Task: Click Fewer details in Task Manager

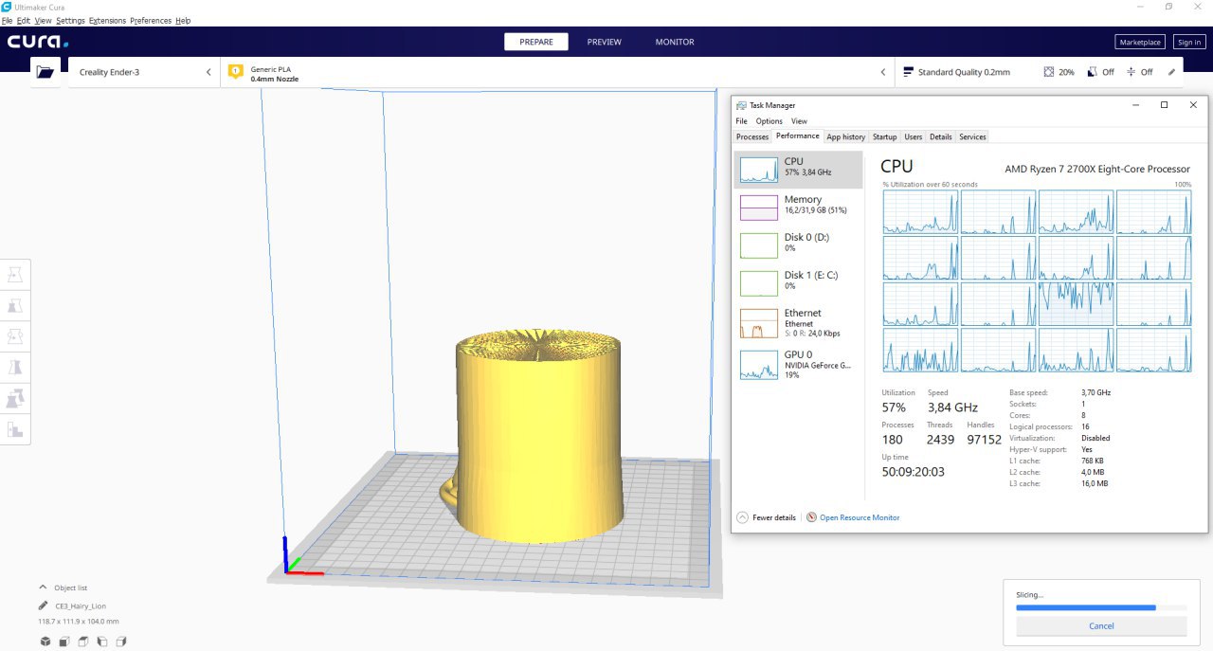Action: (x=774, y=517)
